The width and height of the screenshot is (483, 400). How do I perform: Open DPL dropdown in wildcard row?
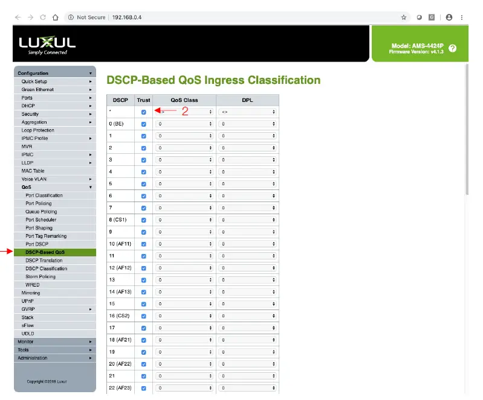pos(247,112)
